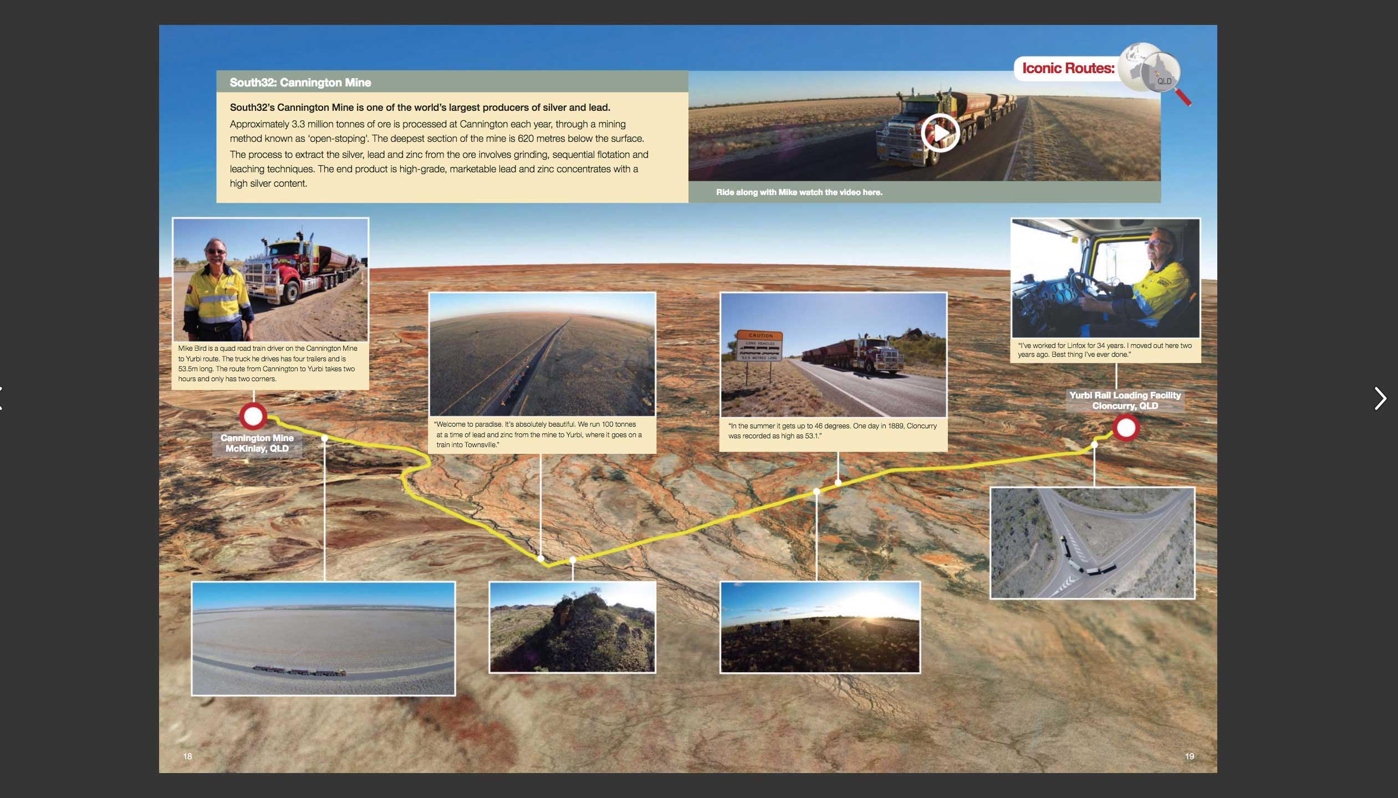Open photo of road train passing caution sign
1398x798 pixels.
point(833,355)
